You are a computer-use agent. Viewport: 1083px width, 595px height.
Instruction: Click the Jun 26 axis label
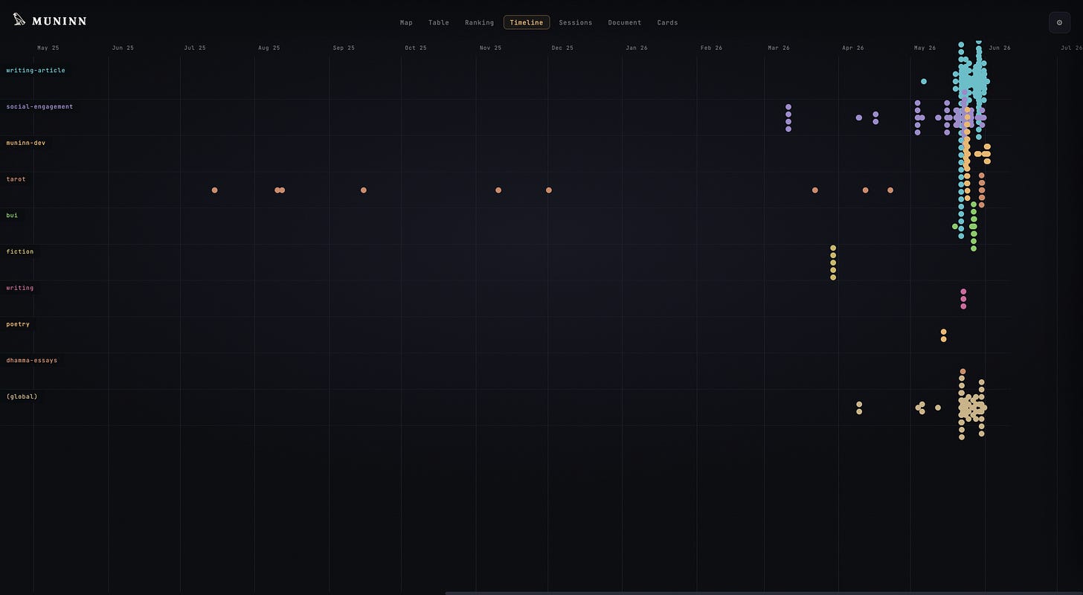[x=1000, y=48]
